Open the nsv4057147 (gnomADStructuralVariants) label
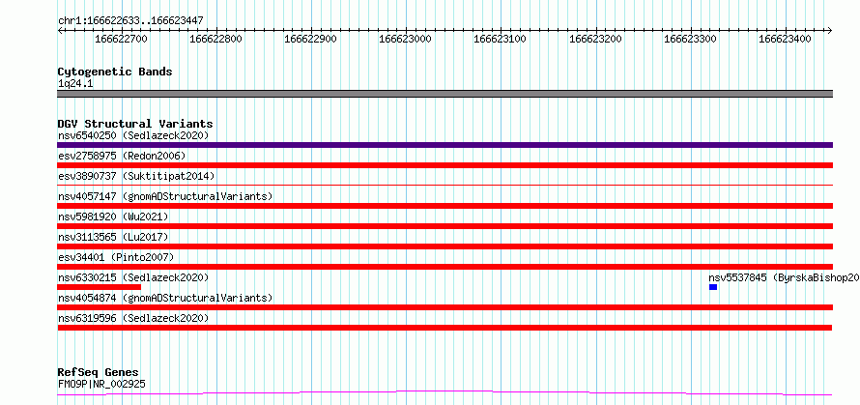This screenshot has width=860, height=405. click(165, 196)
